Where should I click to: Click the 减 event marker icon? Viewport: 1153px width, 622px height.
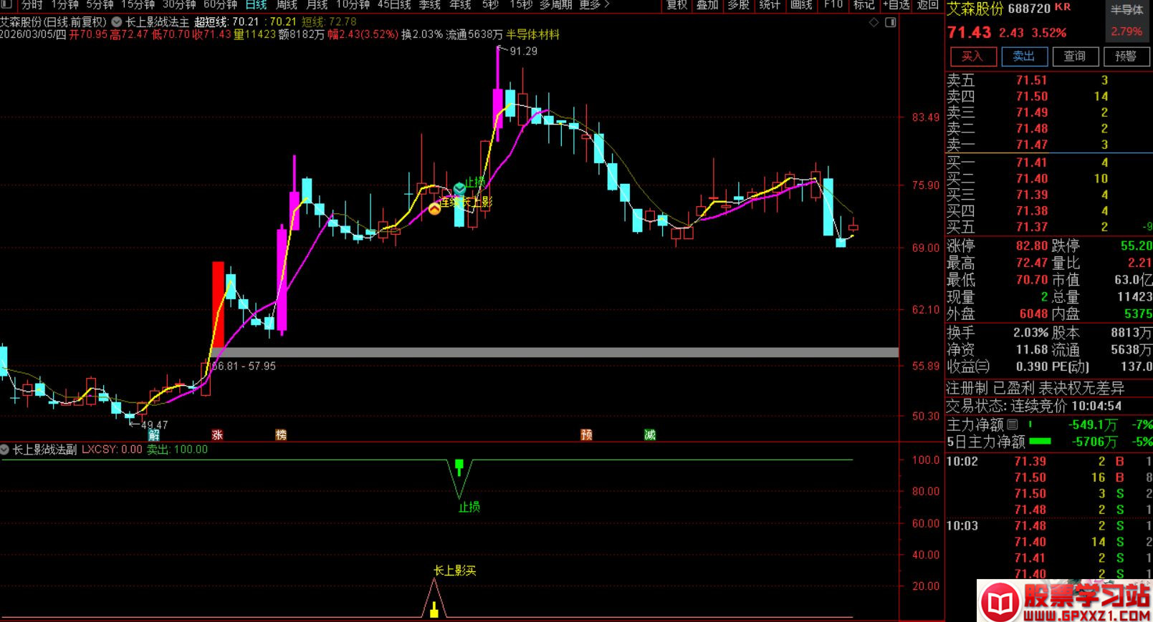649,435
